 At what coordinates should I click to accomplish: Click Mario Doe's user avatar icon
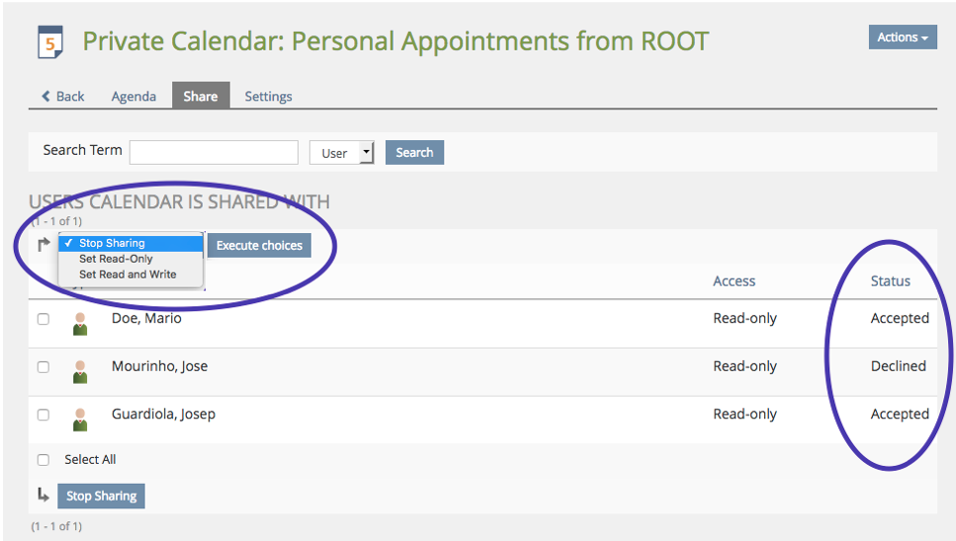[x=80, y=323]
